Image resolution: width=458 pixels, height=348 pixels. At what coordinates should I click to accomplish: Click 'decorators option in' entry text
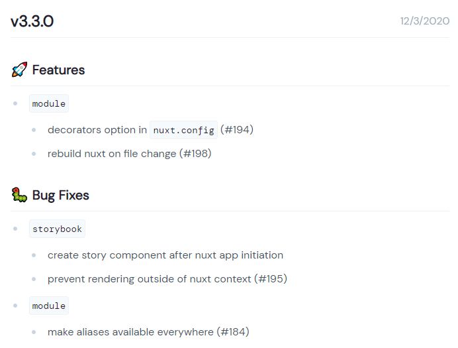pos(97,130)
